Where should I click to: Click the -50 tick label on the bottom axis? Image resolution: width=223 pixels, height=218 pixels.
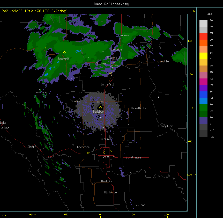pyautogui.click(x=66, y=214)
